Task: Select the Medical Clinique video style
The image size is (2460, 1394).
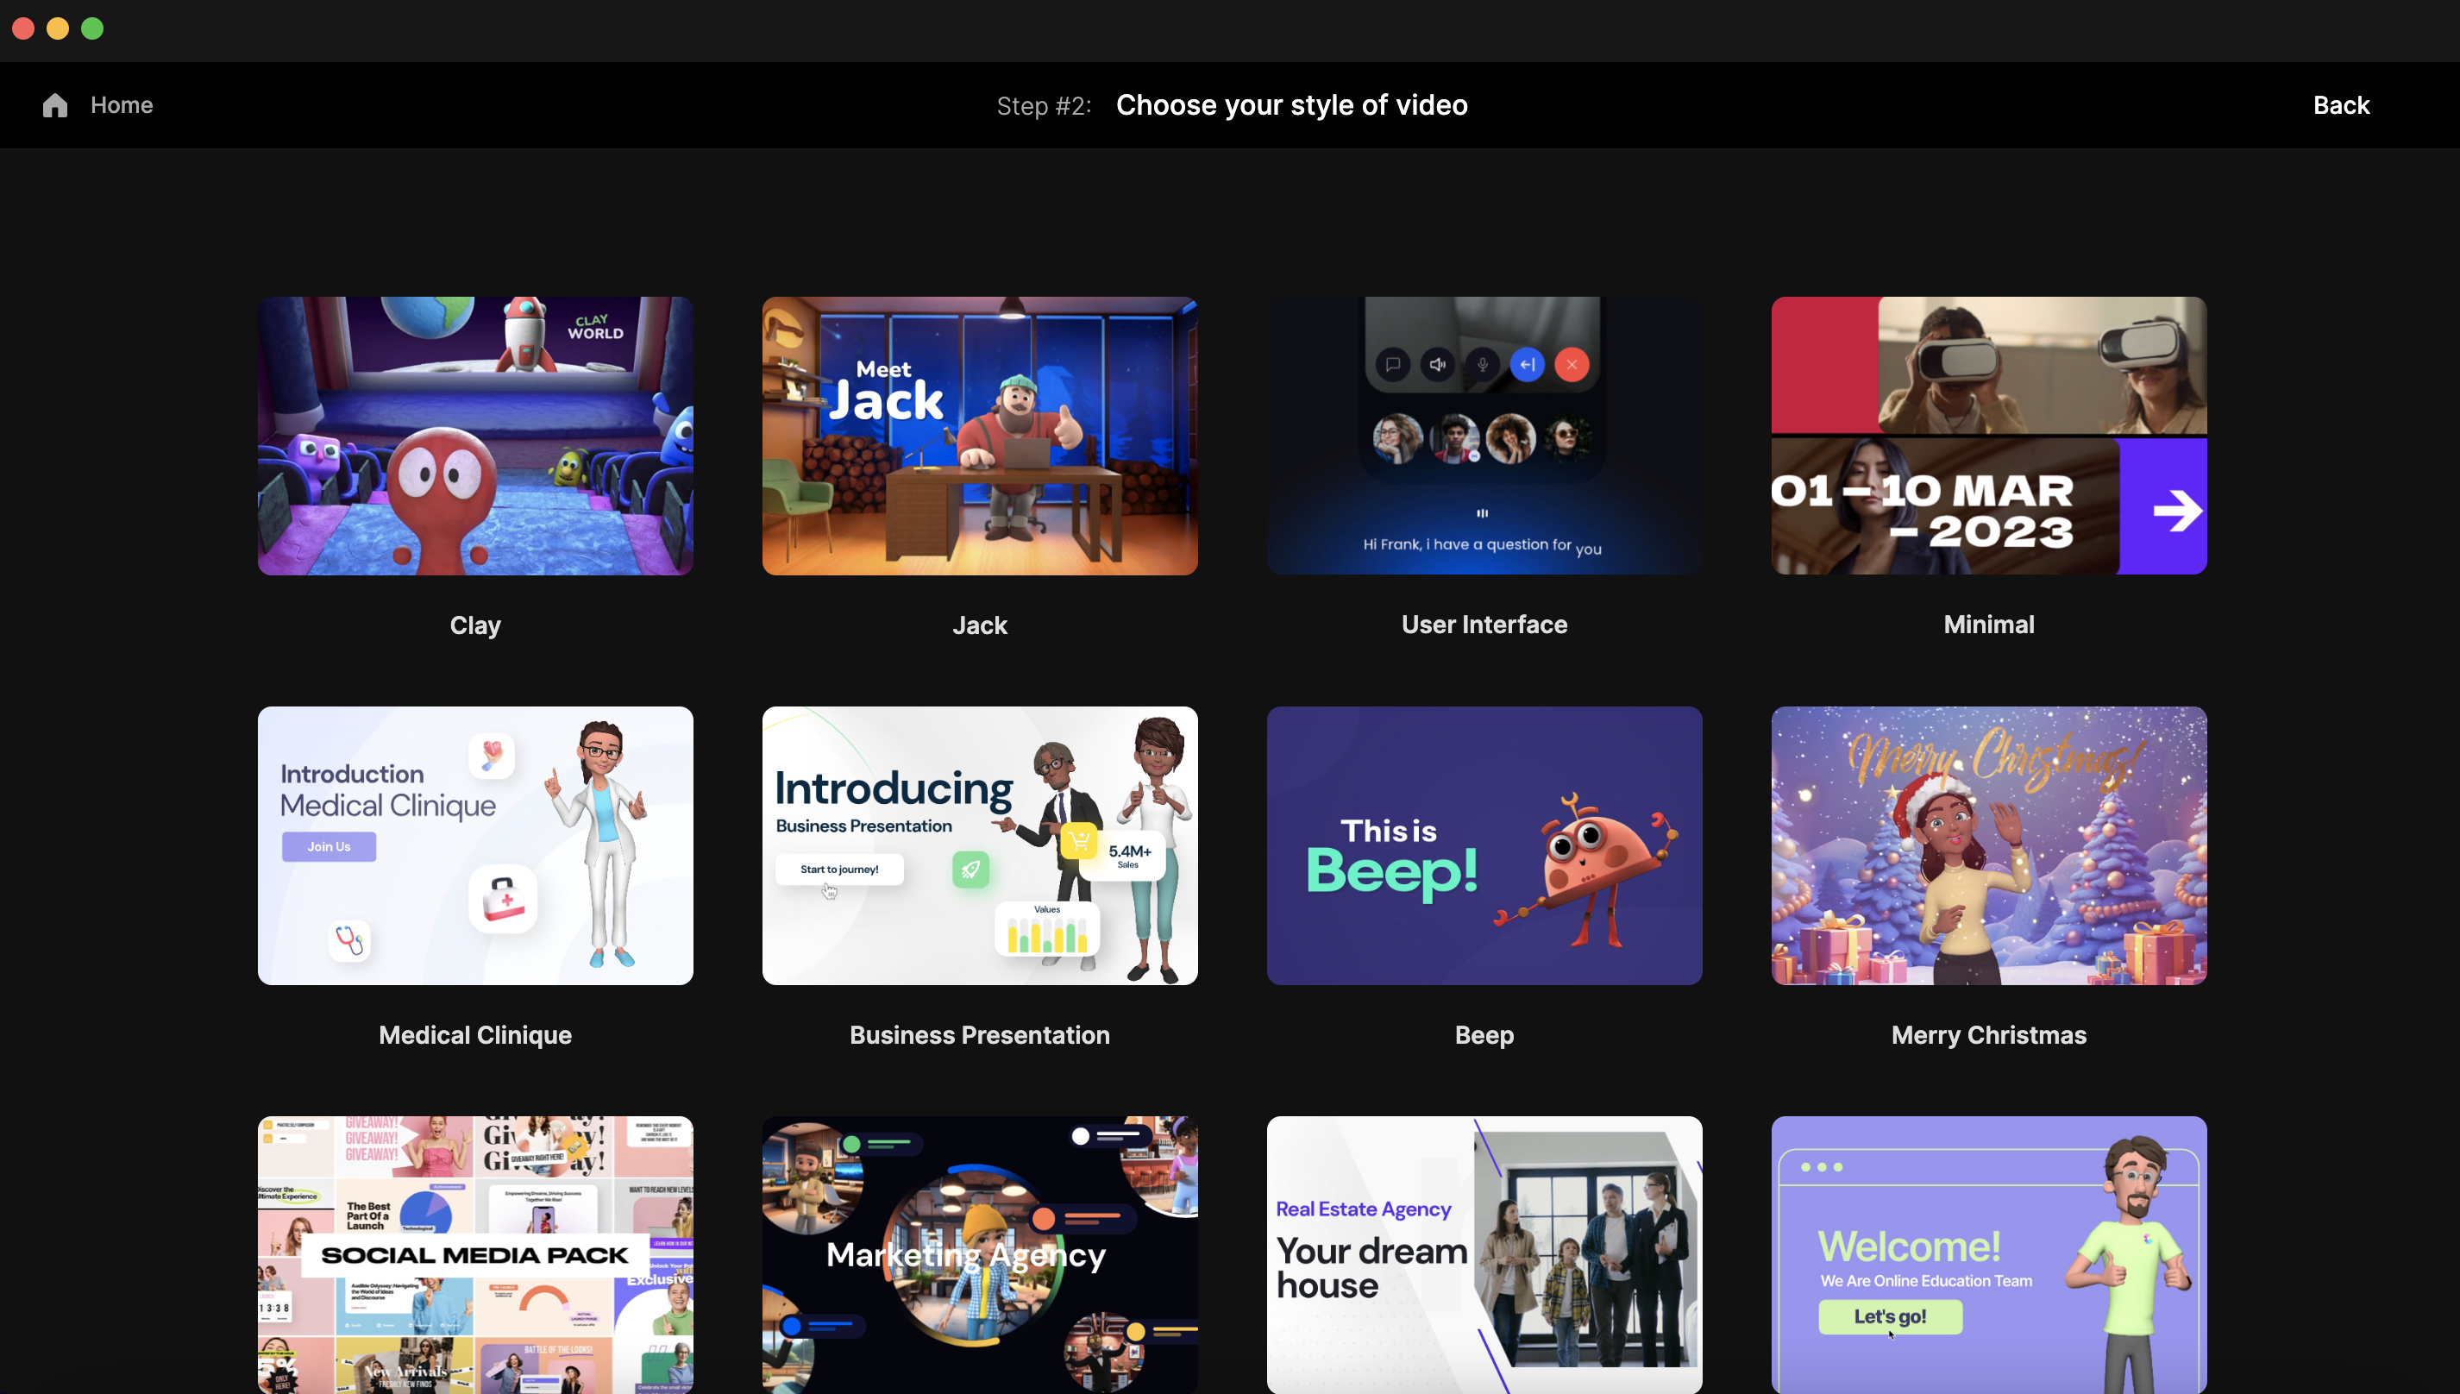Action: coord(474,845)
